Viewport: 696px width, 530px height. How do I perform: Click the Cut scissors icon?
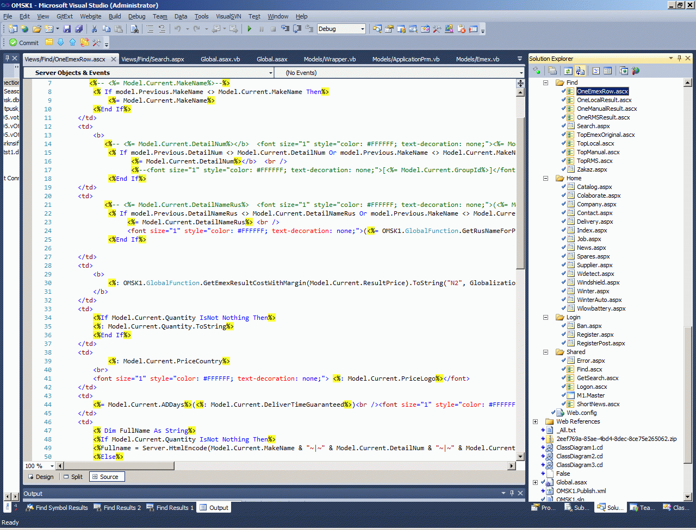point(94,29)
